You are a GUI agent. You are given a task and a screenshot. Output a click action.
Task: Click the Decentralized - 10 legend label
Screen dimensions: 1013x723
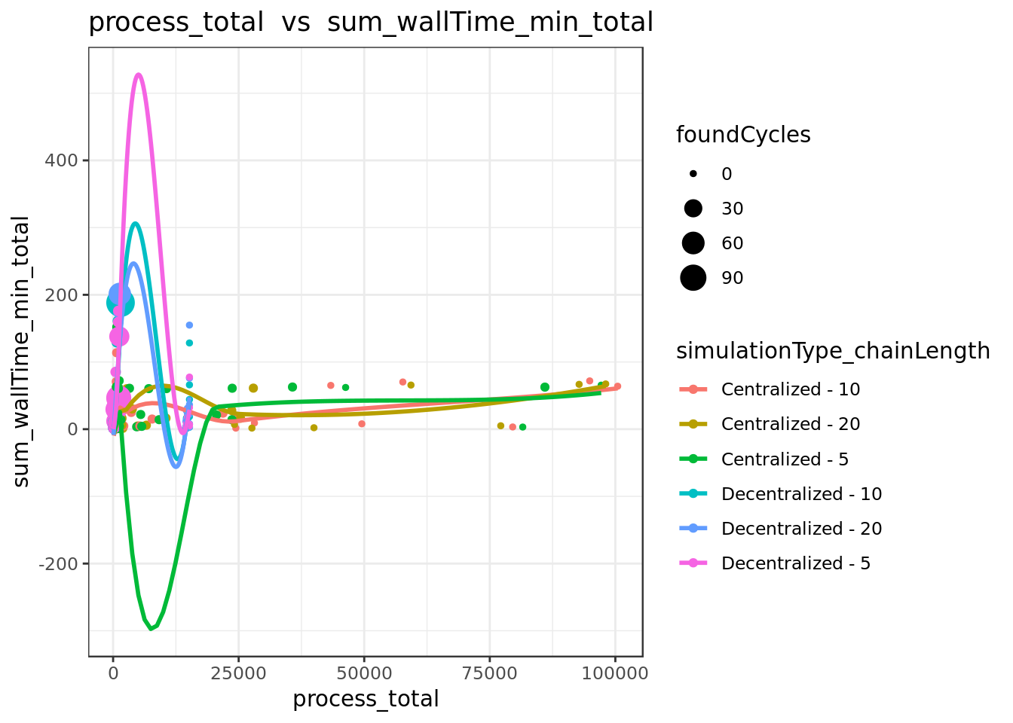(802, 494)
